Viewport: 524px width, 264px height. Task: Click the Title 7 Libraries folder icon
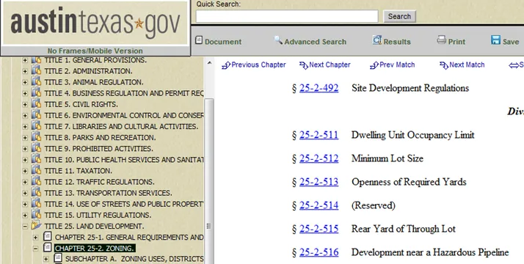pos(36,126)
